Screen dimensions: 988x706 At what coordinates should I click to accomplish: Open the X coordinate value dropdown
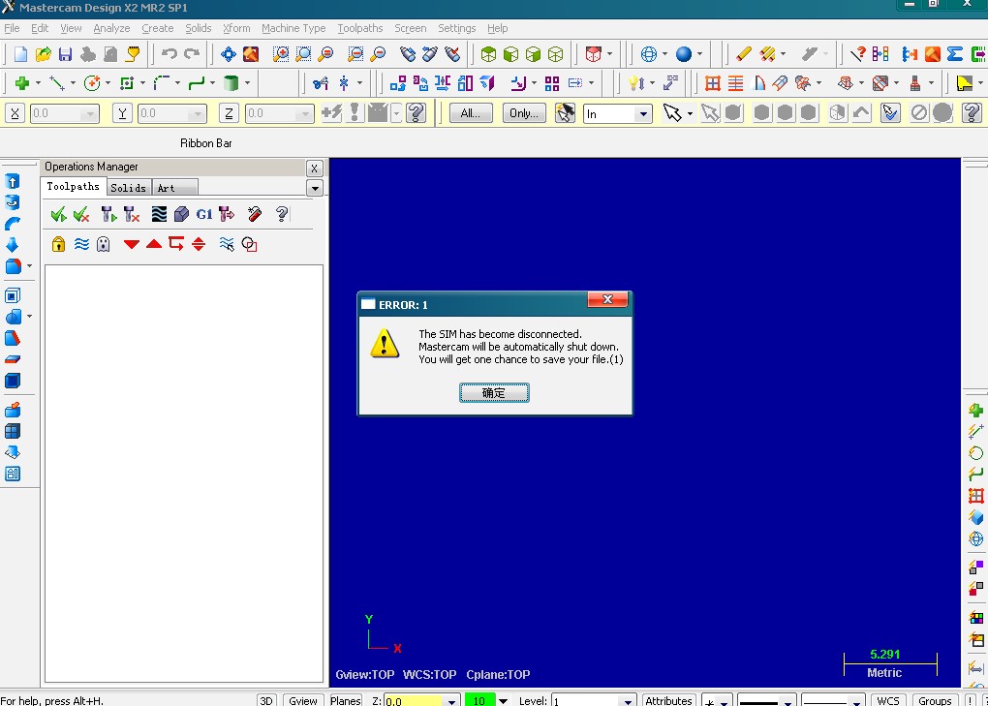(90, 114)
